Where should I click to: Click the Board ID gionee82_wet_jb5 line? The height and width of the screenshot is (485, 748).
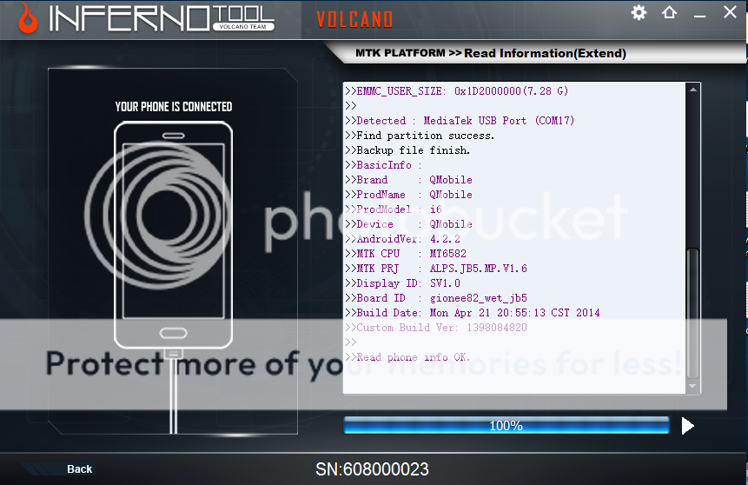pos(436,298)
